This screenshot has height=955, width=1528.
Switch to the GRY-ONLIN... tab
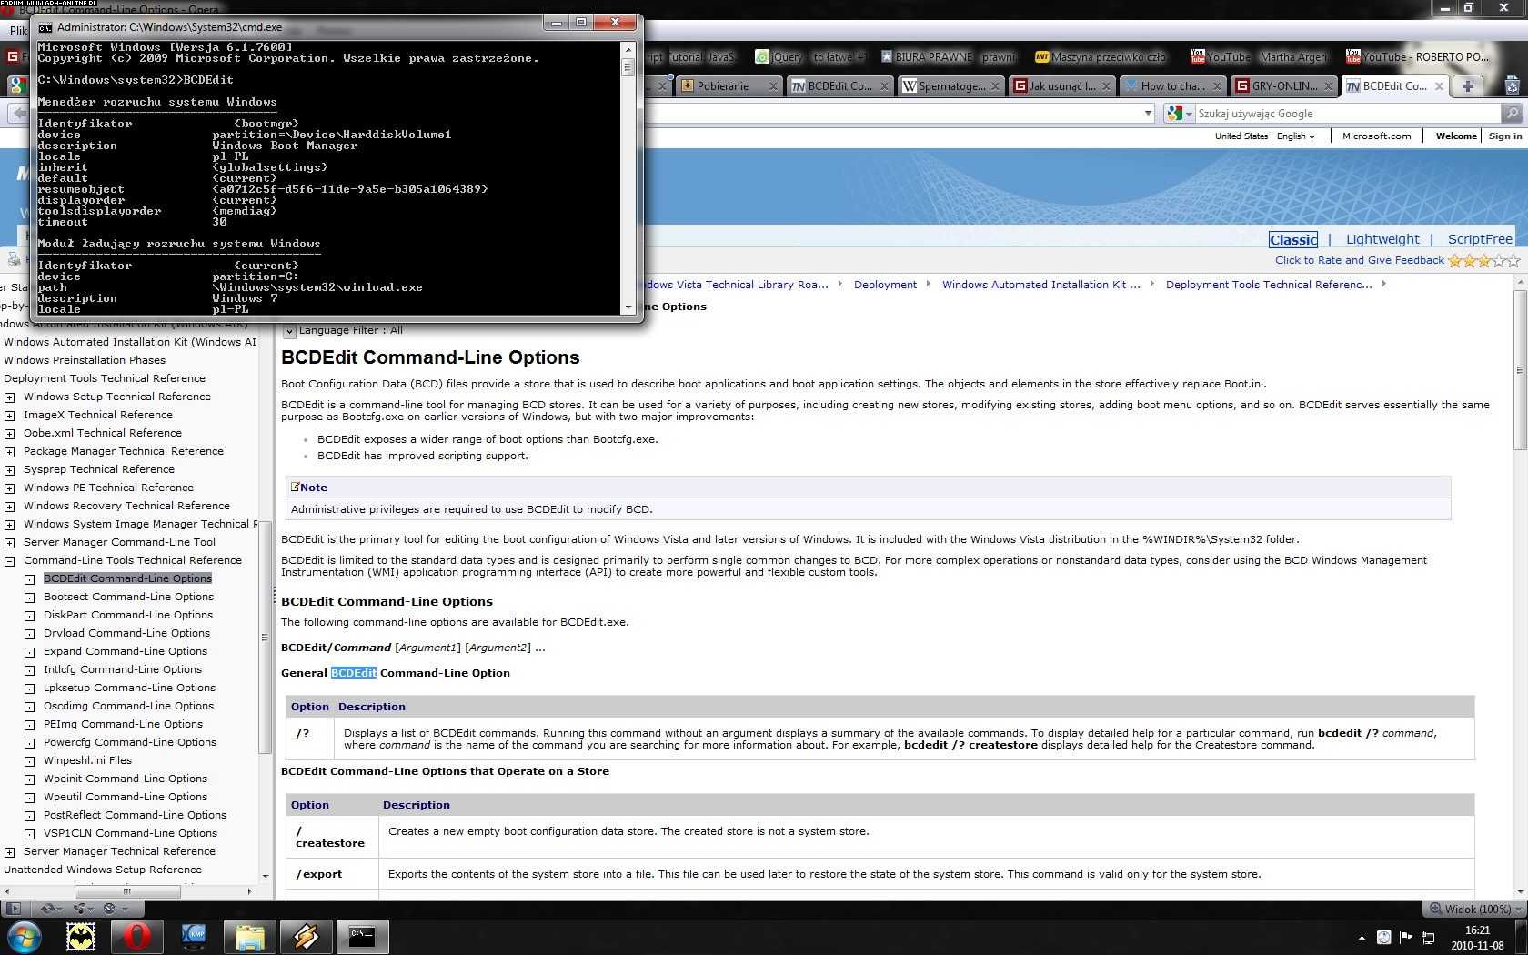point(1283,86)
